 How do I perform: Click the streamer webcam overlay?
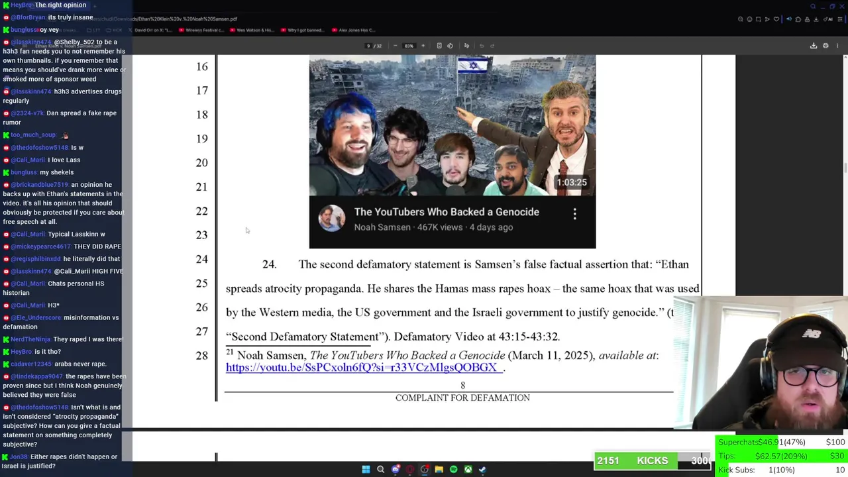761,363
